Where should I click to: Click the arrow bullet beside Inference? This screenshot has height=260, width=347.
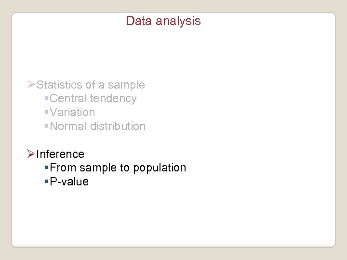(x=31, y=154)
